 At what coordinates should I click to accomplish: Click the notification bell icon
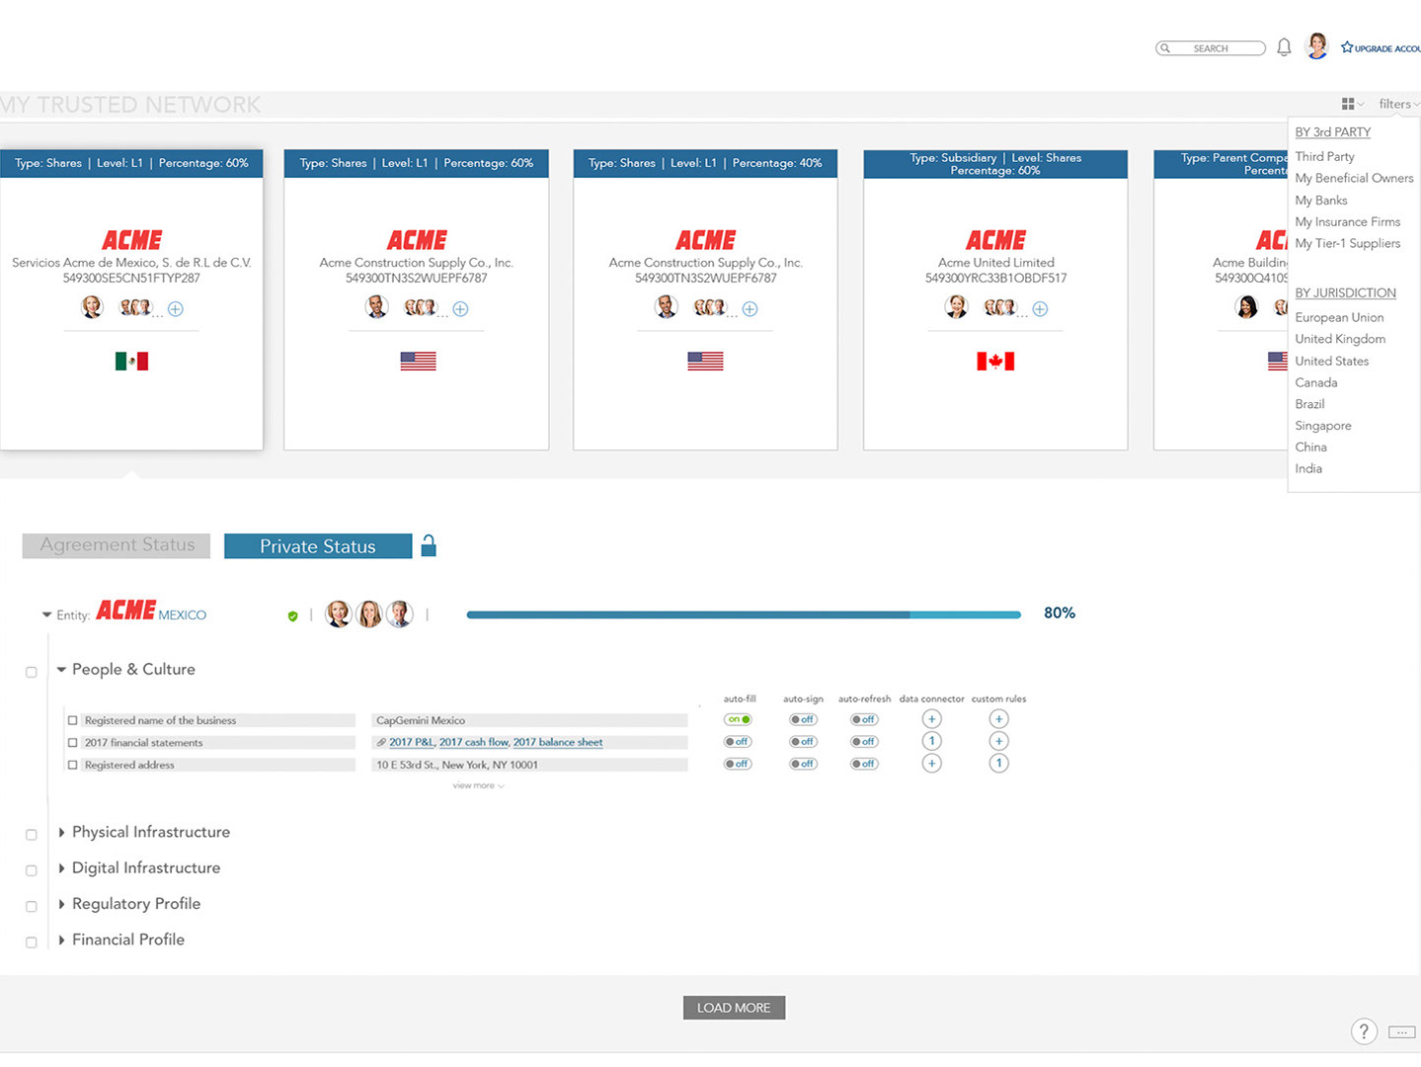[1284, 47]
